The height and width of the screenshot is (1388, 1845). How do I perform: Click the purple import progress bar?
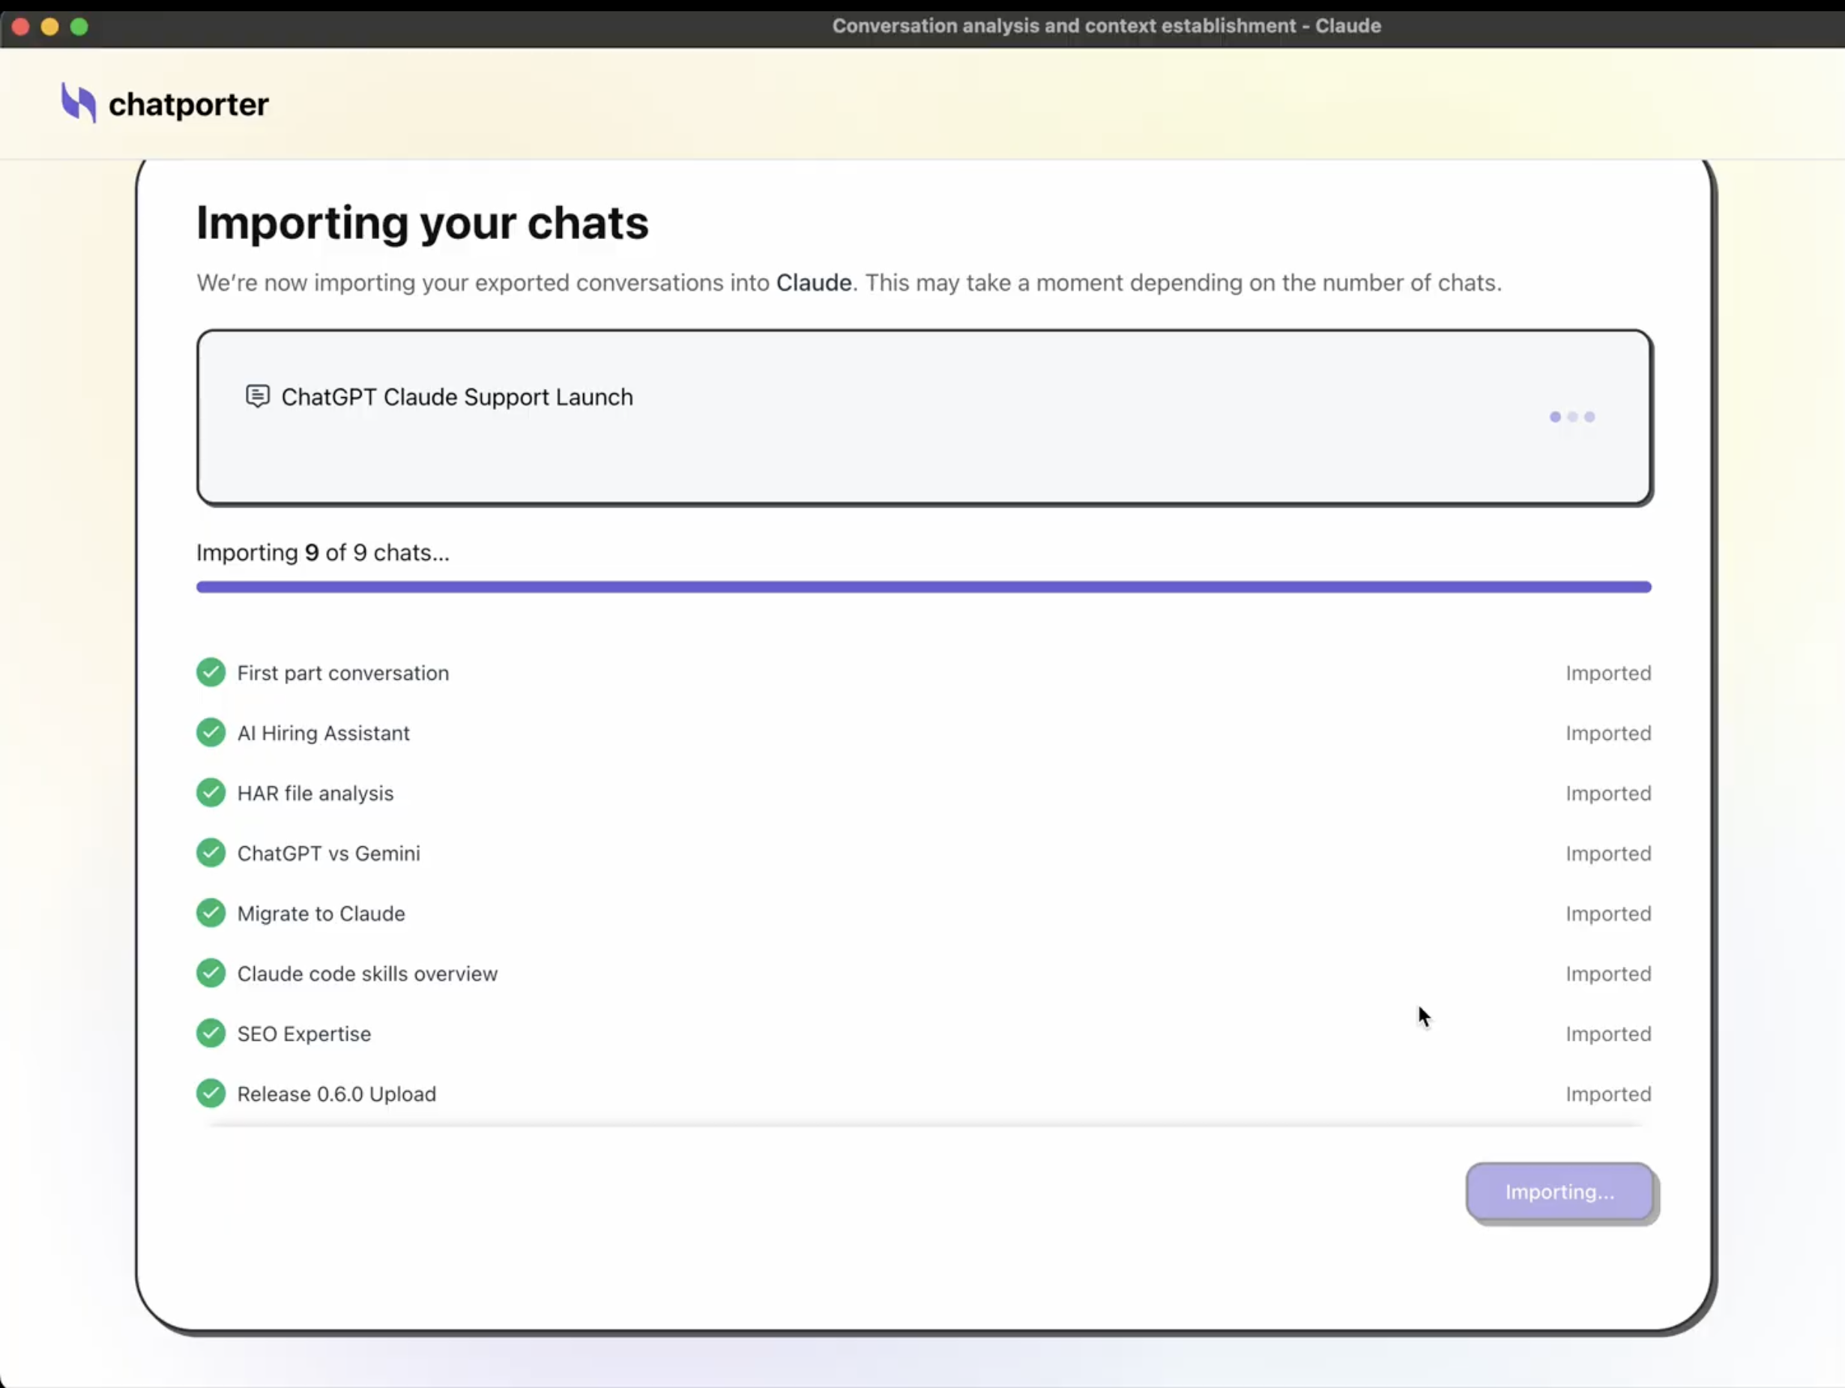click(924, 586)
